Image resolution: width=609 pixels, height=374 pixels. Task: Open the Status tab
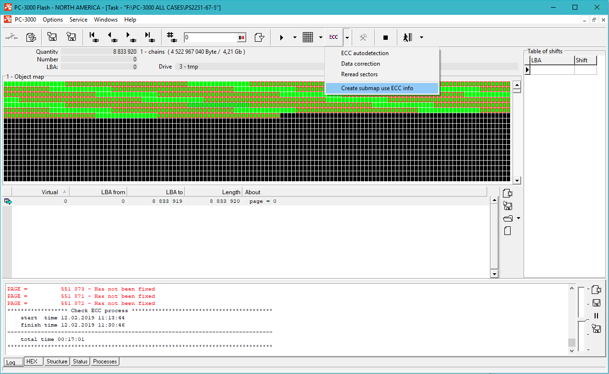[80, 362]
